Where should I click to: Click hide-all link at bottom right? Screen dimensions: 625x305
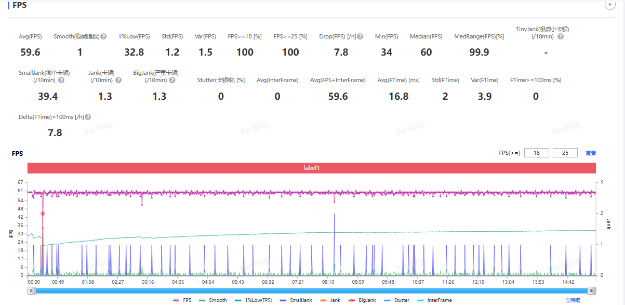click(x=573, y=300)
